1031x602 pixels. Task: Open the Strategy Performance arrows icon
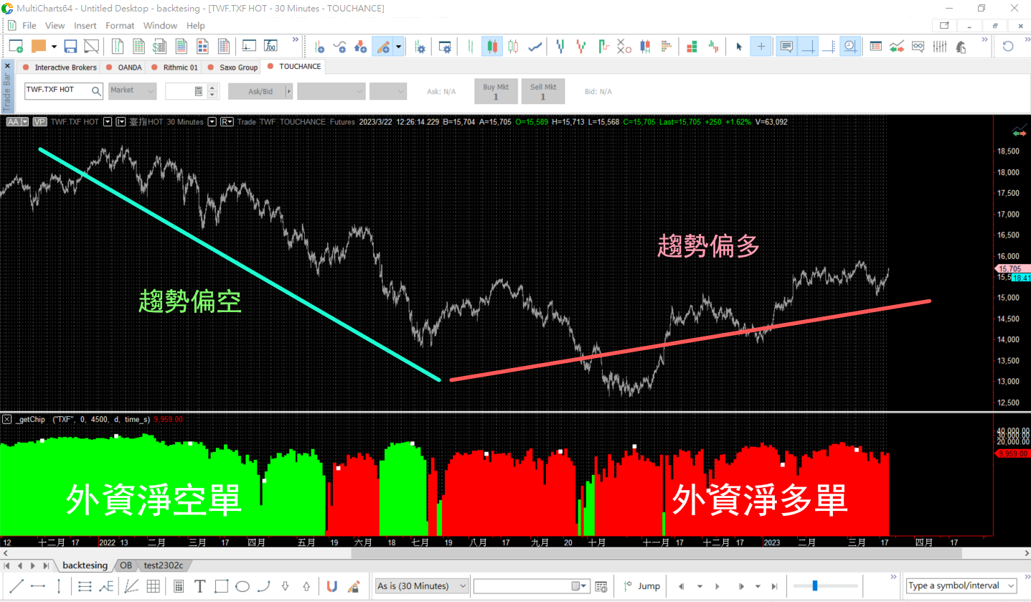pyautogui.click(x=897, y=47)
